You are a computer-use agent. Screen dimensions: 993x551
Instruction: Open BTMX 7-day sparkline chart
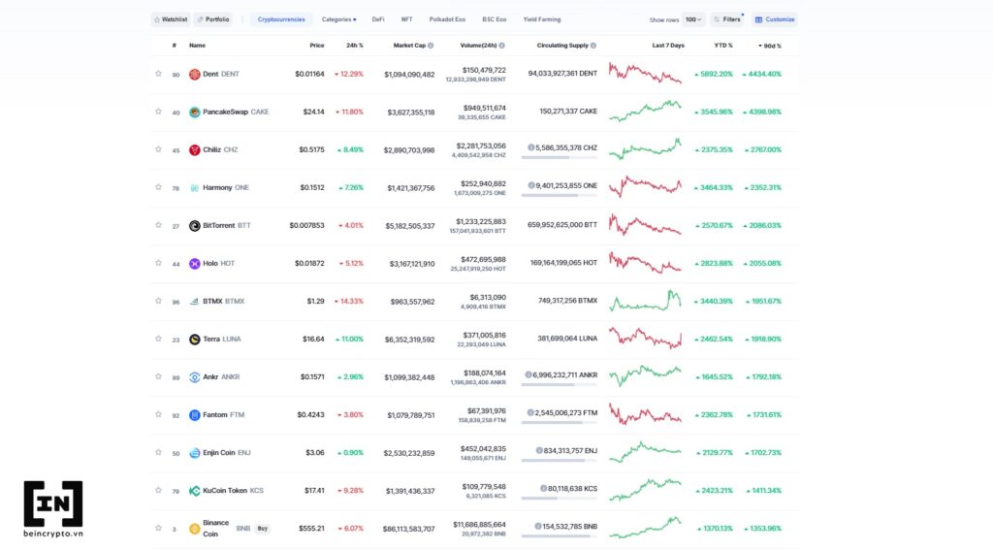tap(645, 301)
